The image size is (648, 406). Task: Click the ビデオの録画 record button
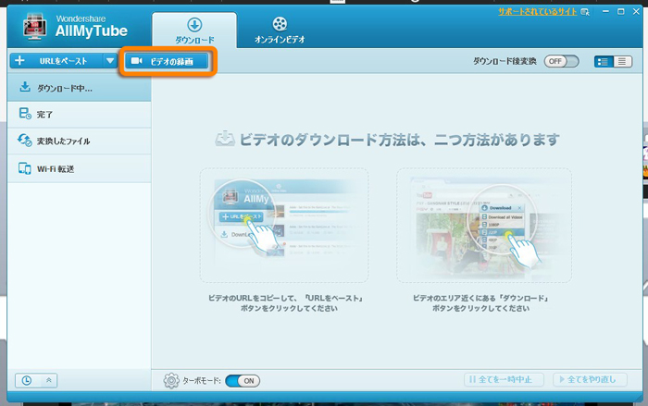pyautogui.click(x=167, y=62)
